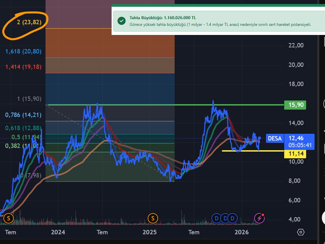Viewport: 325px width, 244px height.
Task: Click 8,00 on the price axis
Action: [294, 181]
